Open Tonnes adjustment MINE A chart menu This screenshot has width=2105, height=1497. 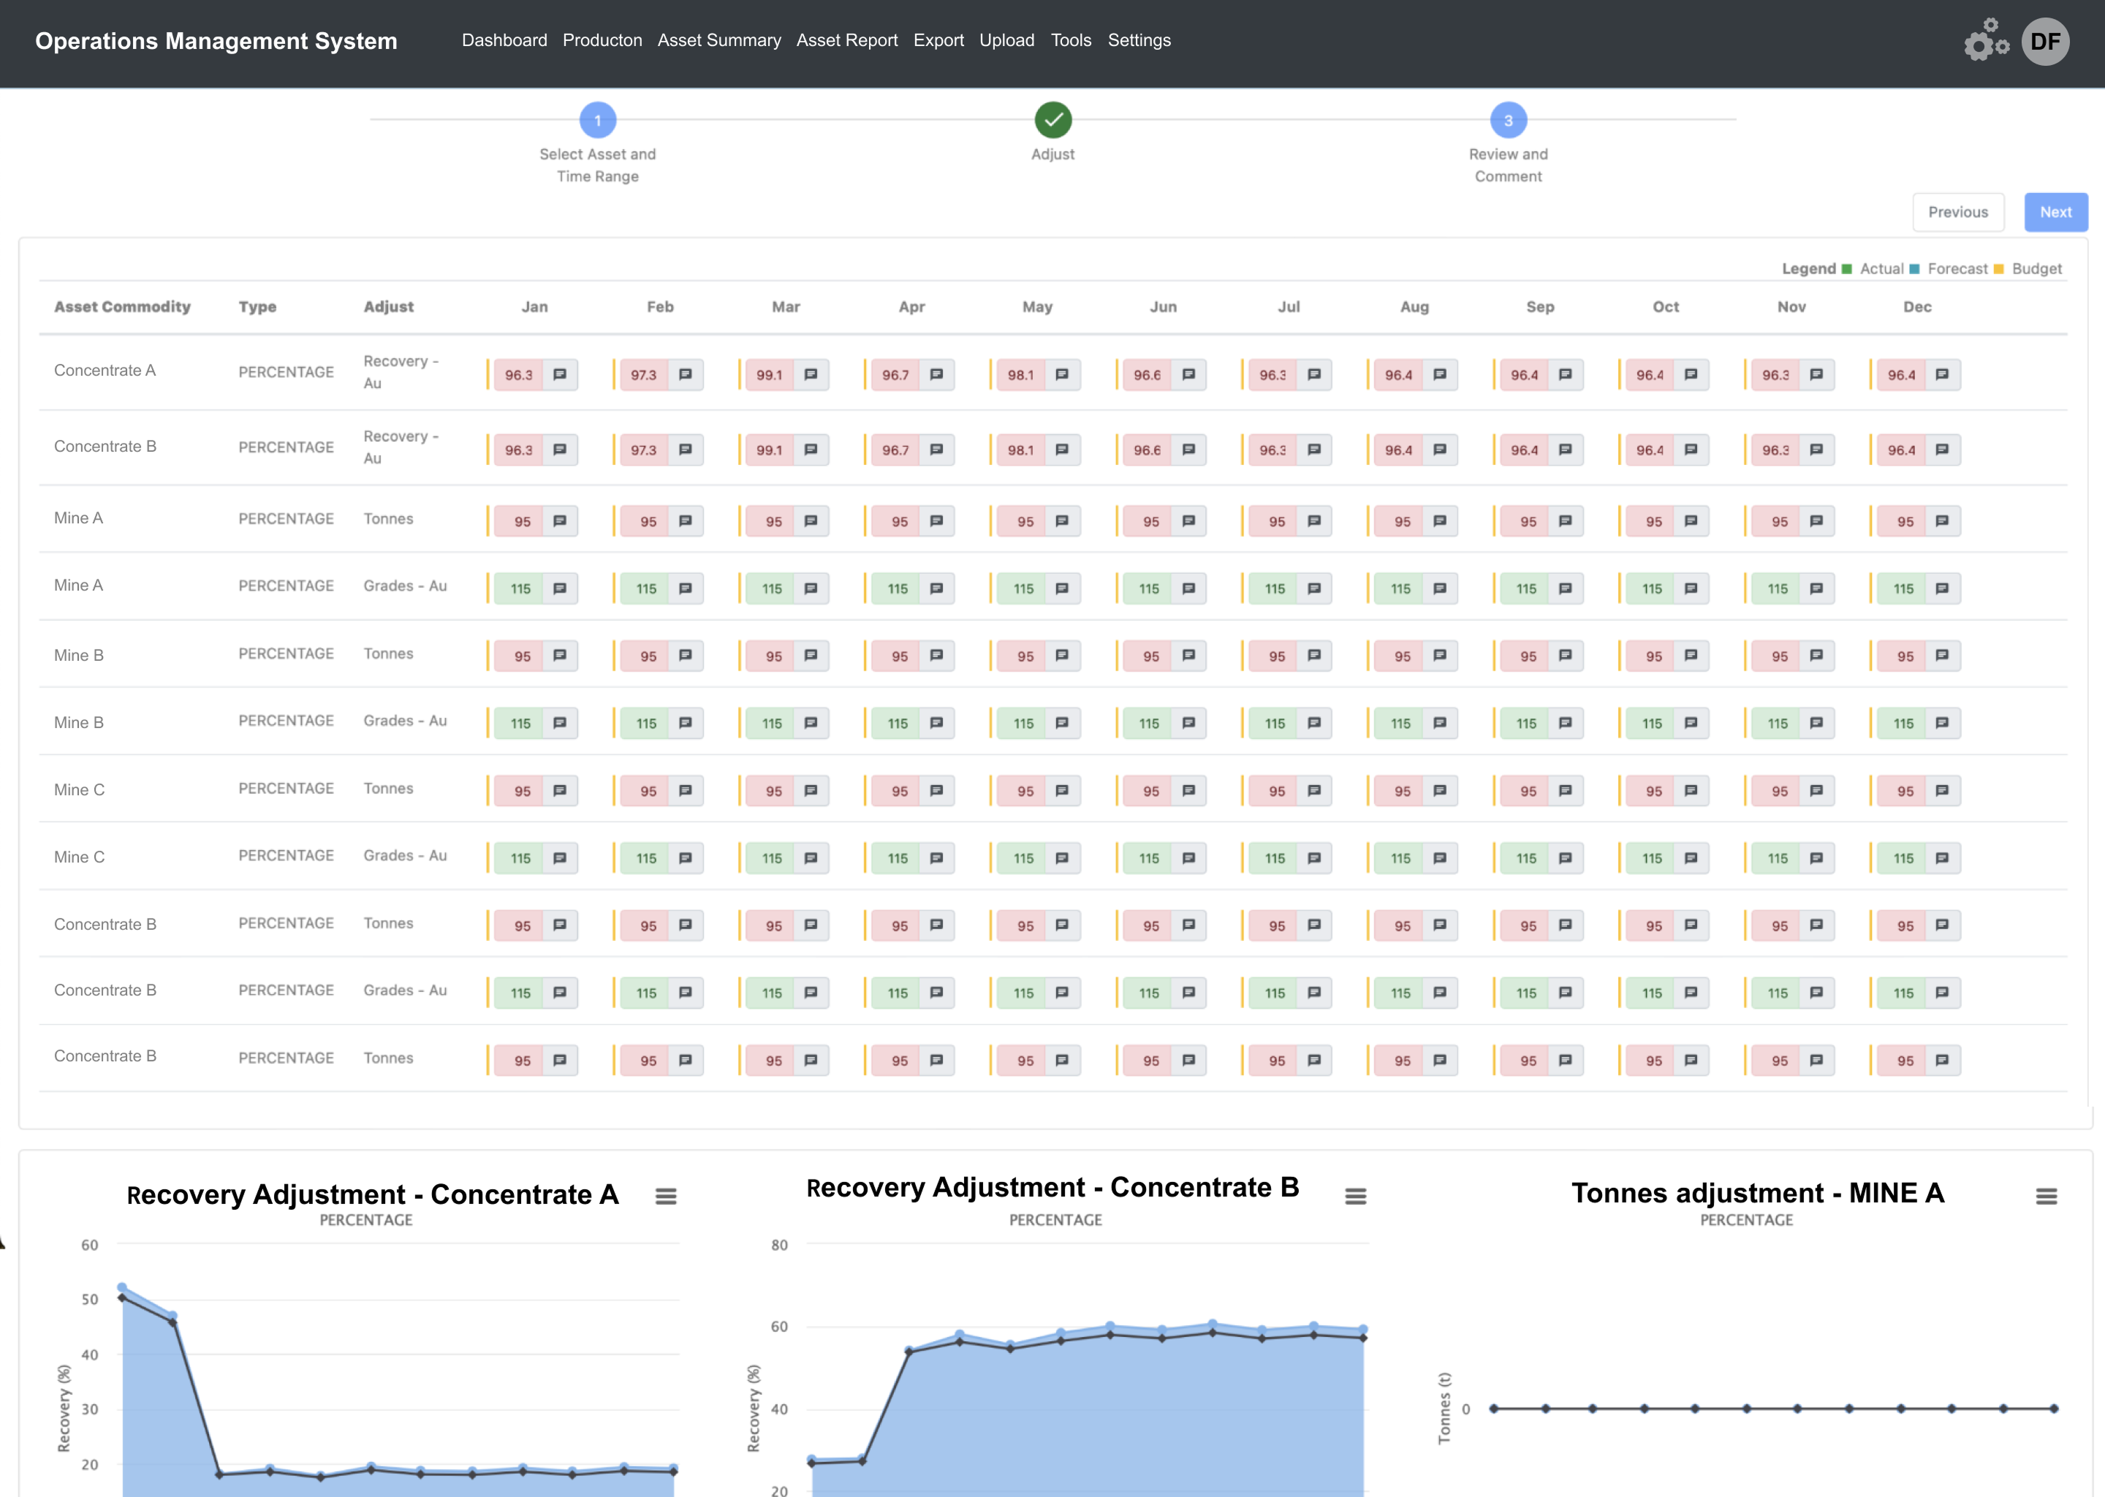(2046, 1197)
